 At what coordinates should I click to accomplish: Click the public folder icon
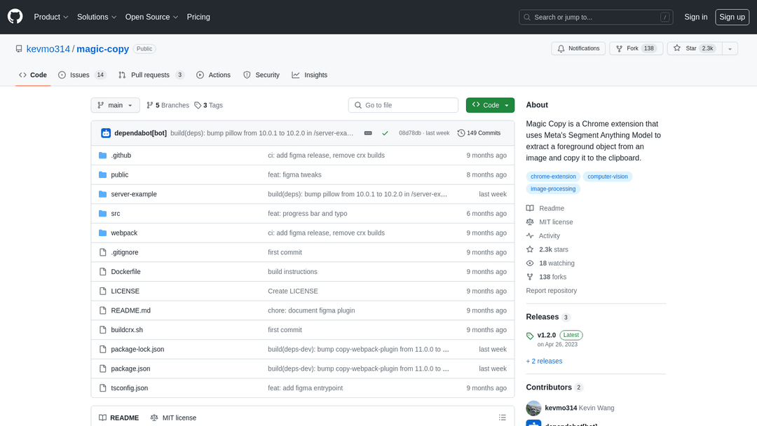coord(102,174)
